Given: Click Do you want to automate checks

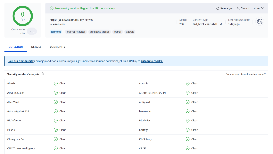Looking at the screenshot, I should click(x=246, y=74).
